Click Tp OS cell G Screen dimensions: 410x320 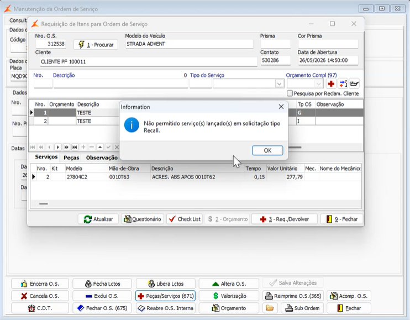[306, 113]
